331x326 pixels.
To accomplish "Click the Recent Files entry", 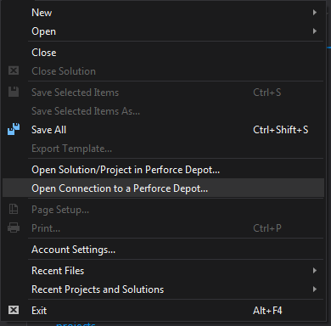I will (x=164, y=271).
